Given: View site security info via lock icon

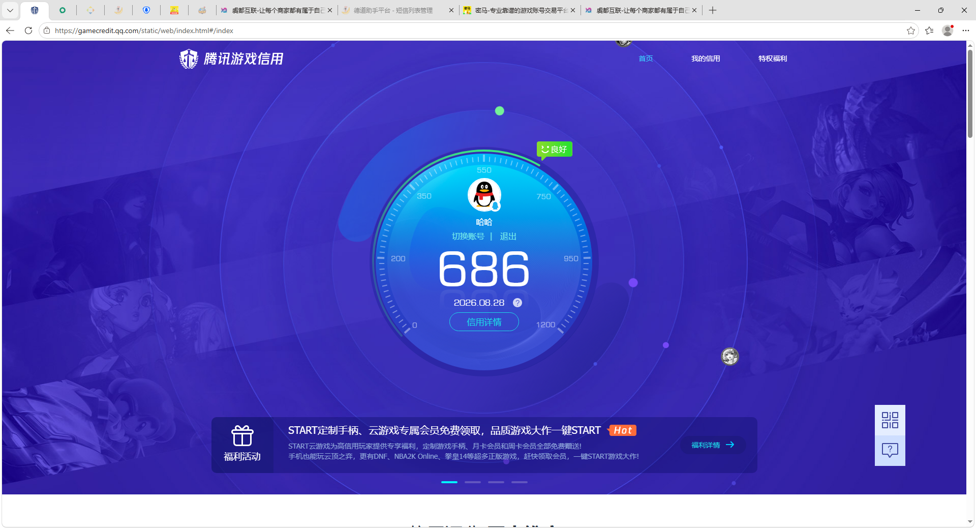Looking at the screenshot, I should click(x=47, y=31).
